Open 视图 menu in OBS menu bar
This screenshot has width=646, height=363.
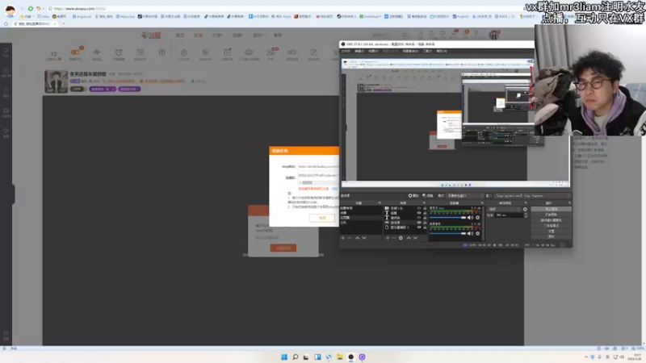click(373, 51)
